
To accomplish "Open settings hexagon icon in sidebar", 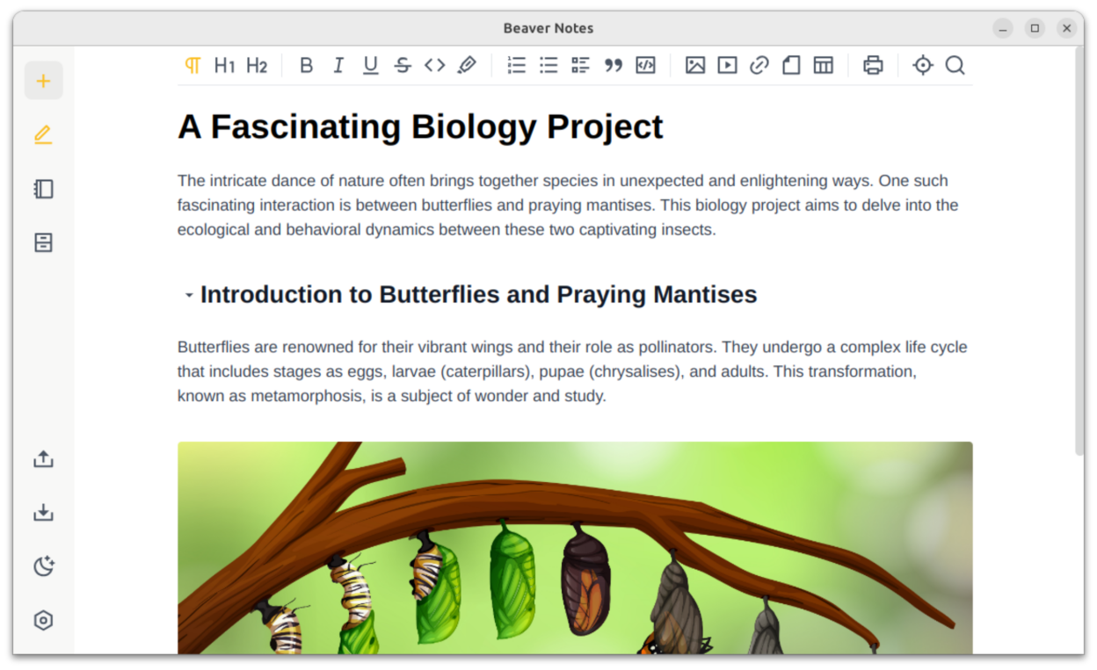I will [43, 620].
